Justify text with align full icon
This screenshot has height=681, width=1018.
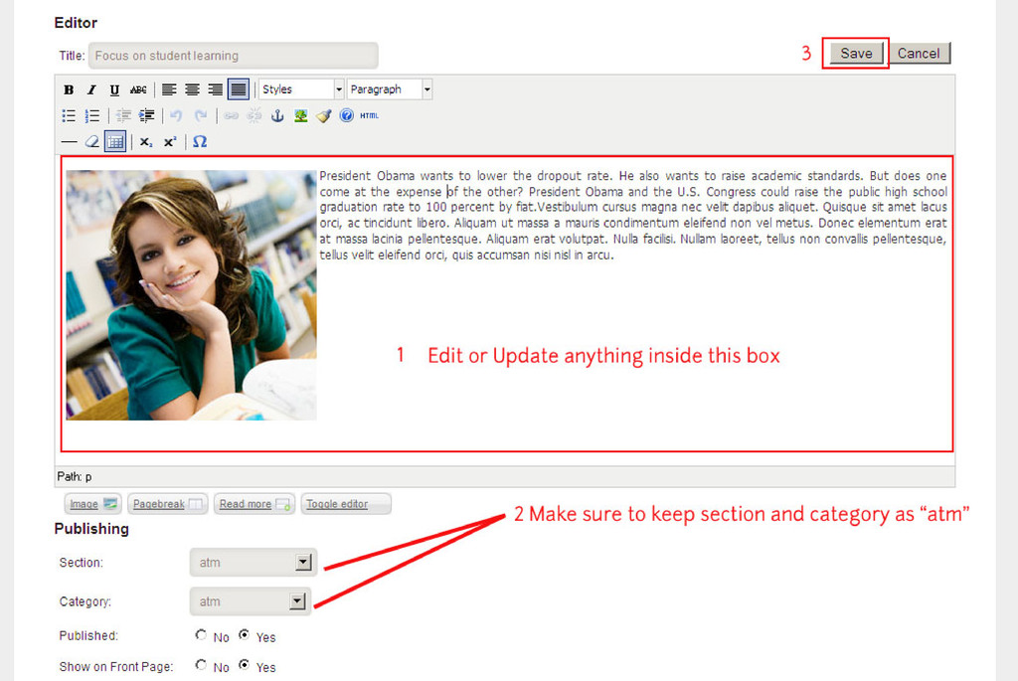239,89
